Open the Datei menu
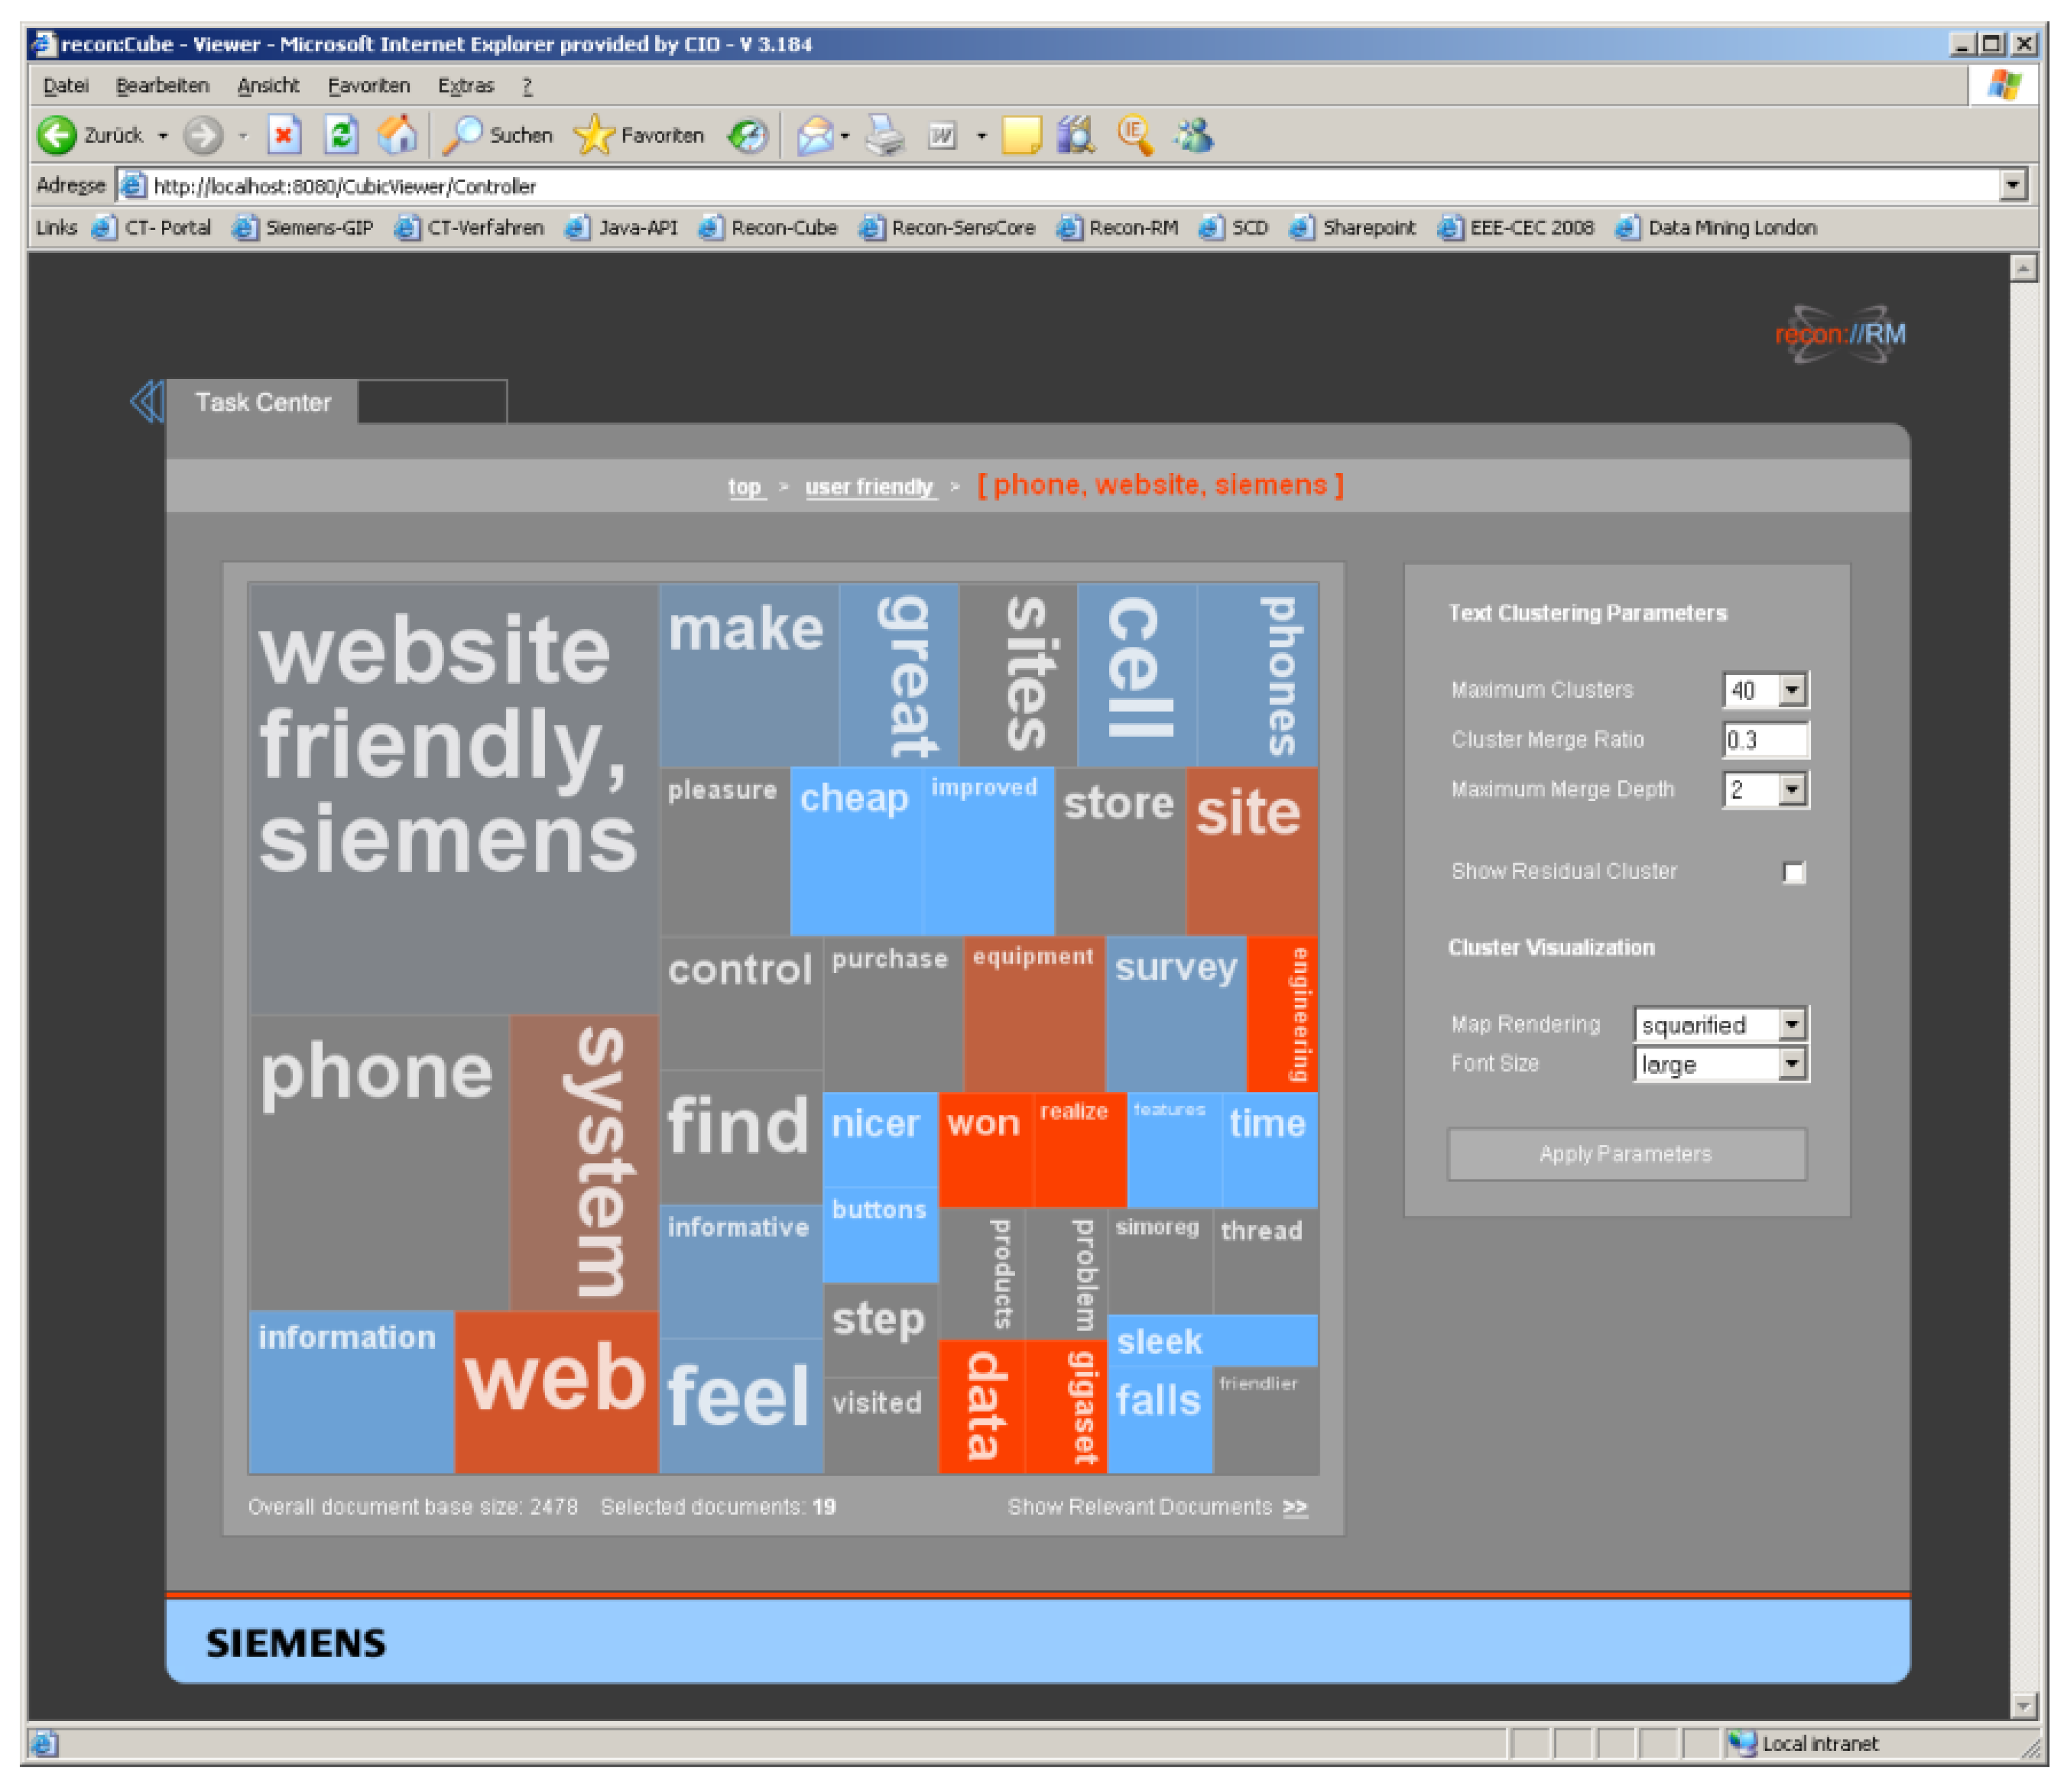Screen dimensions: 2072x1785 click(66, 86)
